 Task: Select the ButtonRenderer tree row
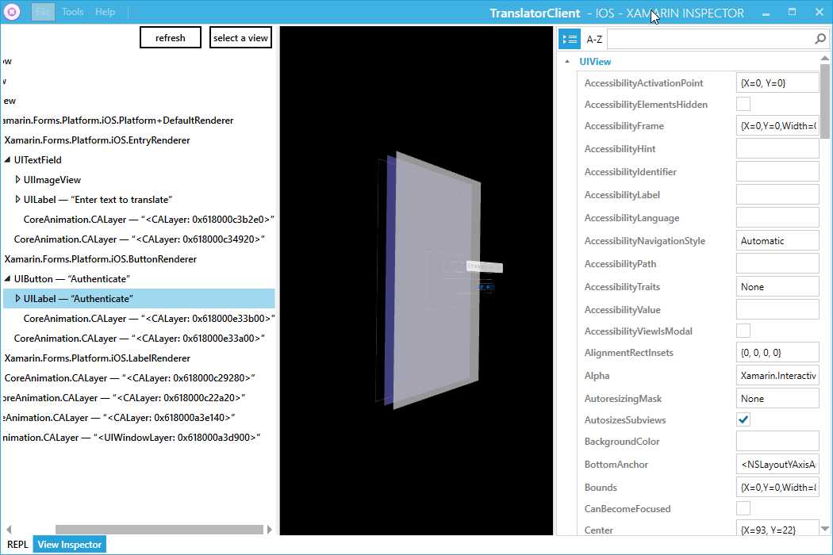(x=101, y=259)
